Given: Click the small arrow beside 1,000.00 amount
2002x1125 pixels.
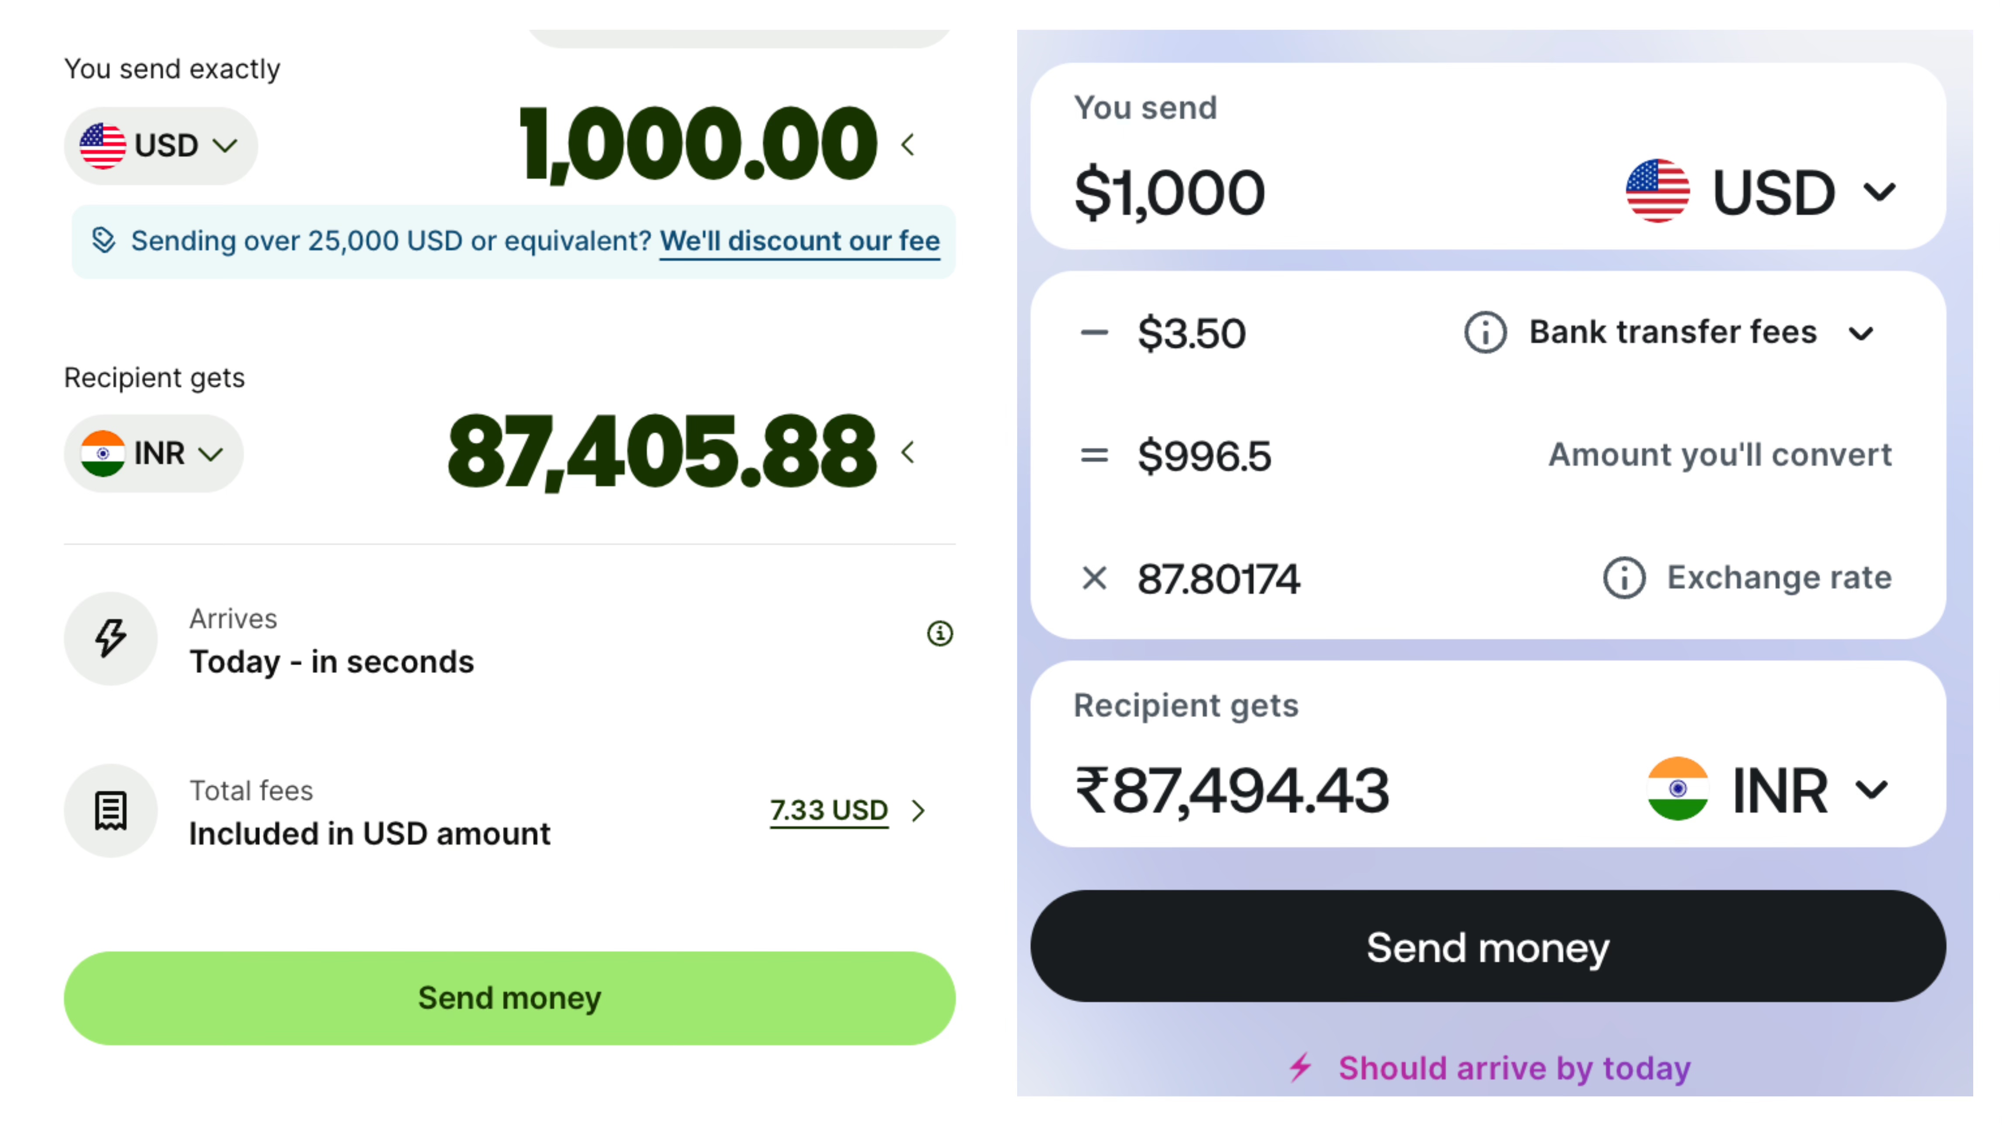Looking at the screenshot, I should click(907, 144).
